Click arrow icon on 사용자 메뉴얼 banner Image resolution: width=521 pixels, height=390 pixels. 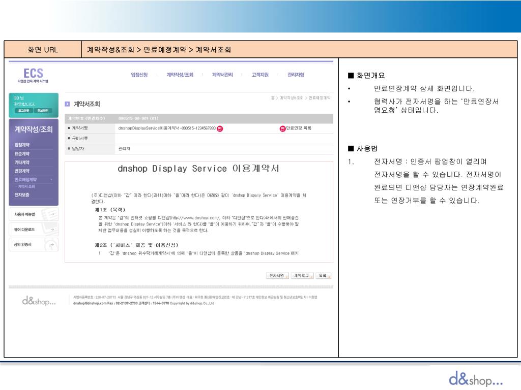52,215
